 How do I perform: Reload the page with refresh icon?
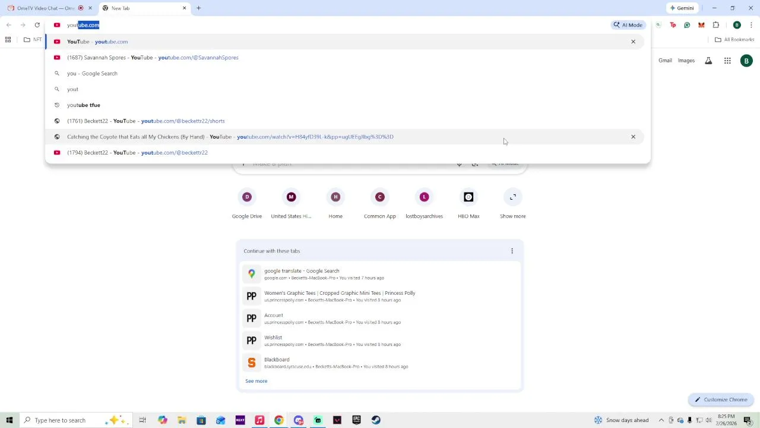click(37, 25)
